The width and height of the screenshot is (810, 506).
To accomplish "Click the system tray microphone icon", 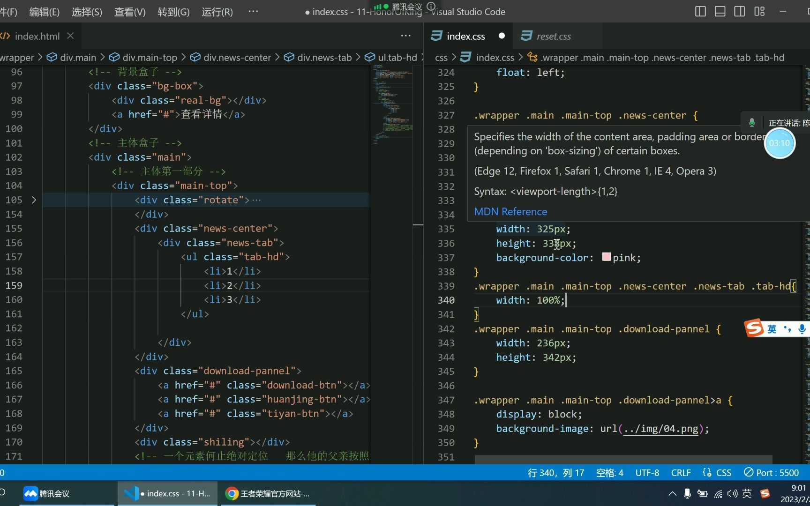I will click(687, 493).
